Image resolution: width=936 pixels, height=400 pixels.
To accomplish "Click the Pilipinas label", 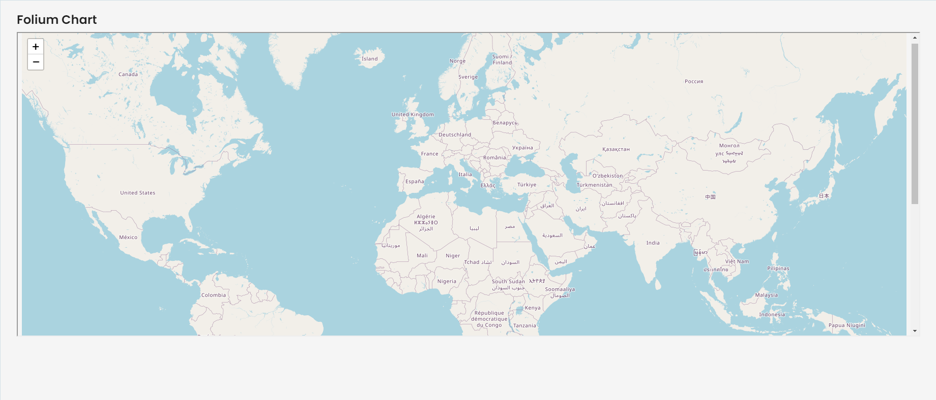I will point(778,269).
